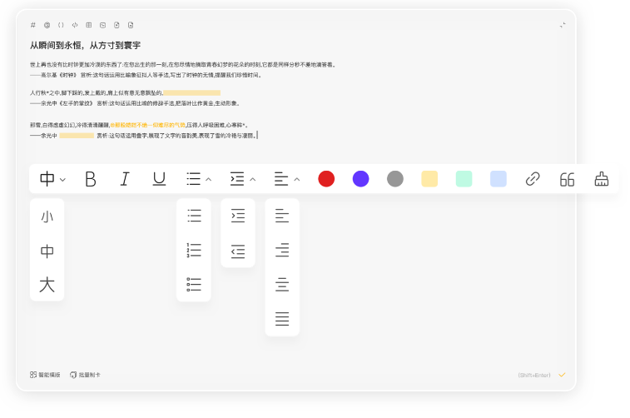630x418 pixels.
Task: Insert a table with the grid icon
Action: pos(89,25)
